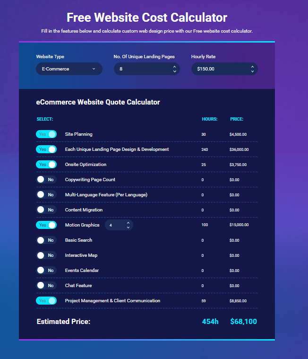Enable Copywriting Page Count toggle
308x359 pixels.
(x=46, y=180)
